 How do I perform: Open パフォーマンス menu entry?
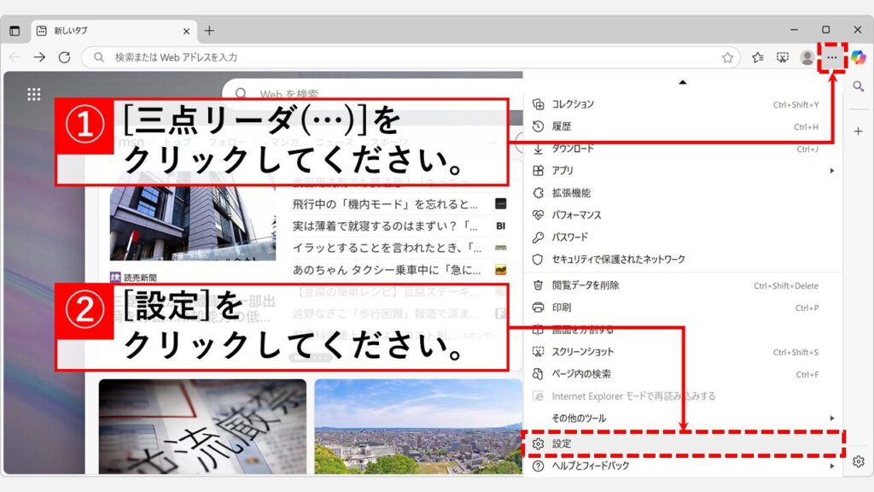[x=684, y=214]
